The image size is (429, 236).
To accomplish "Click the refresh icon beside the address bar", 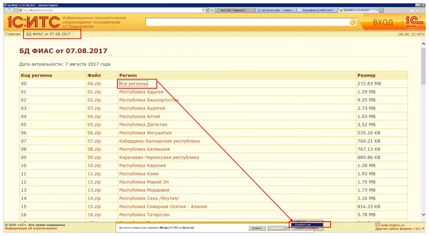I will pos(212,10).
